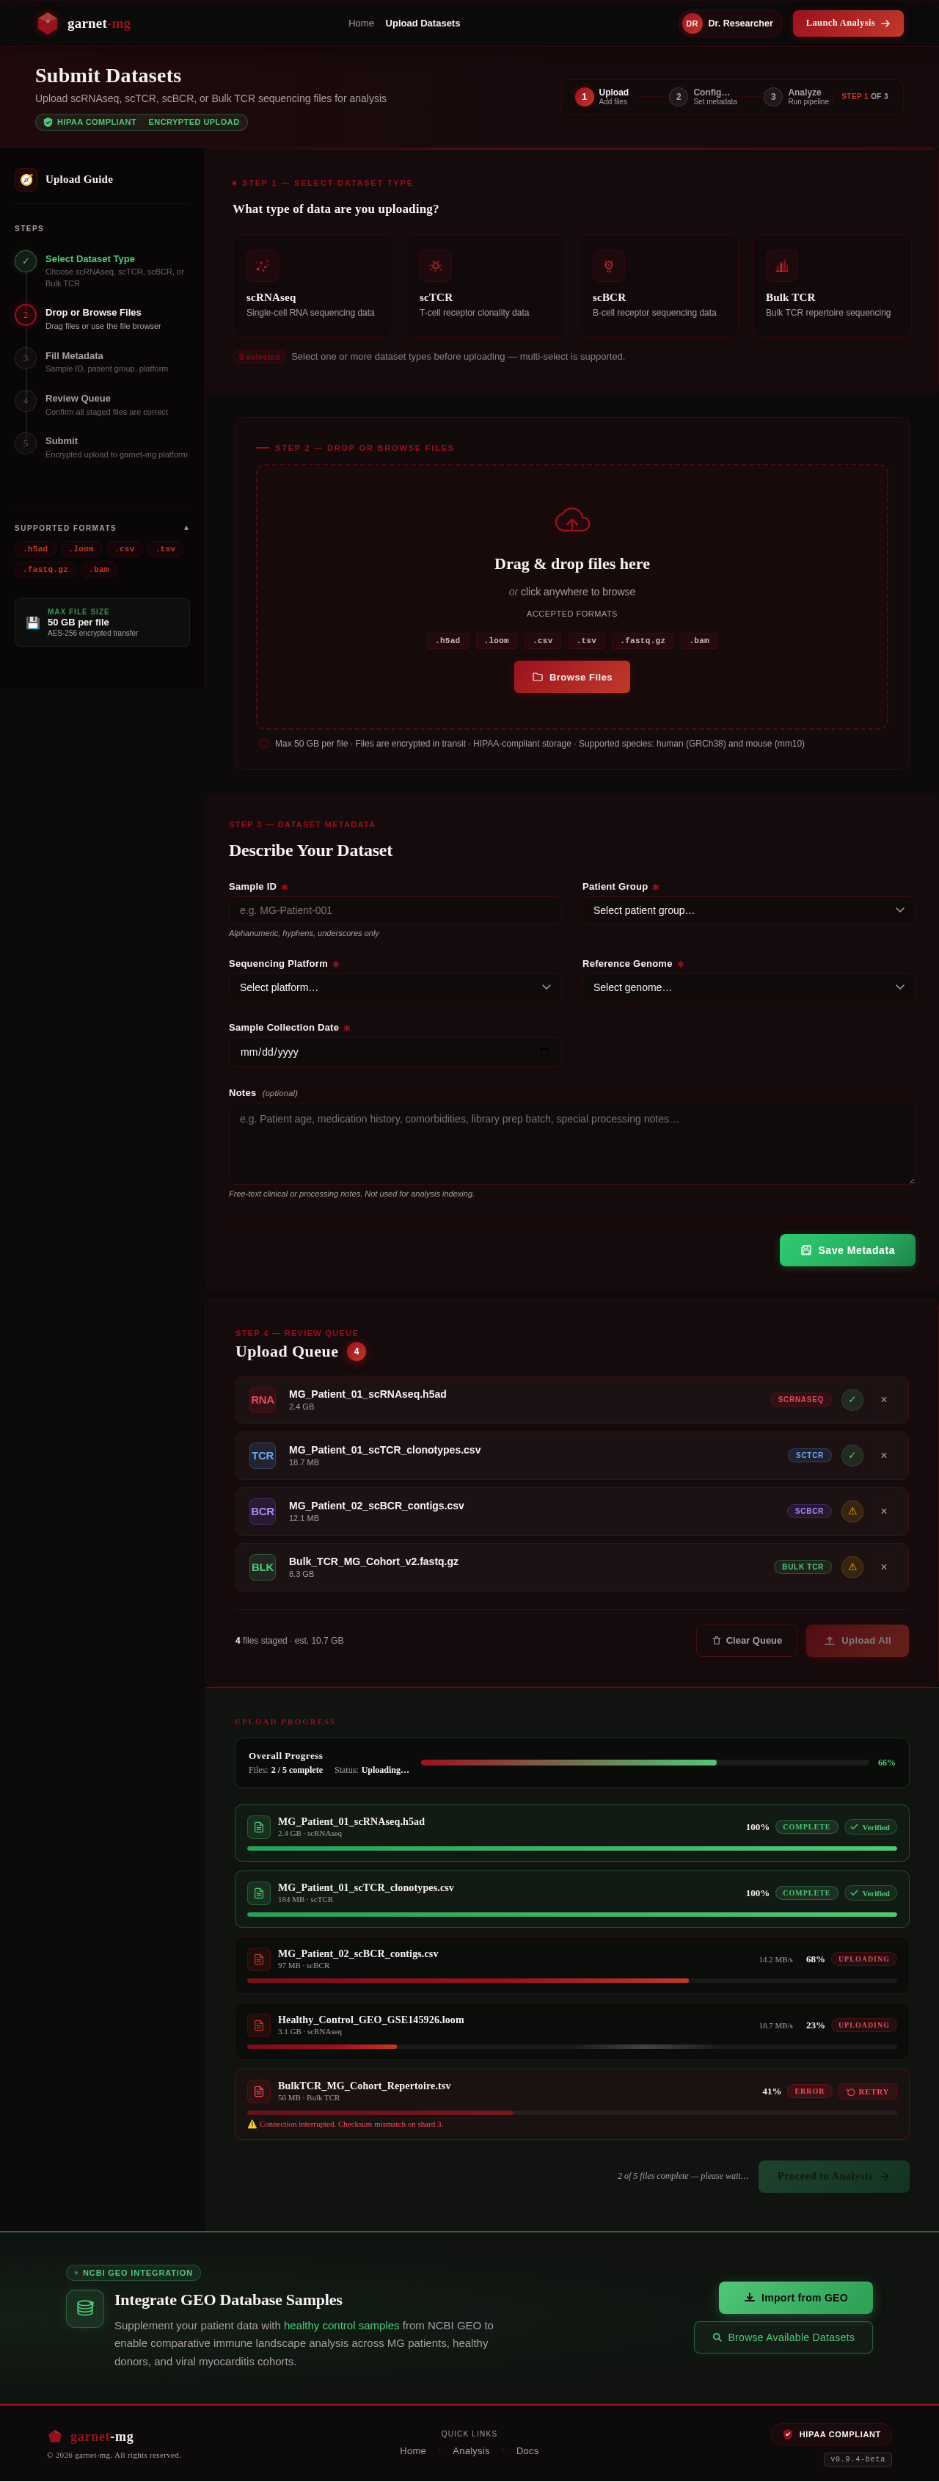Click the warning icon on scBCR_contigs.csv queue row

click(852, 1512)
